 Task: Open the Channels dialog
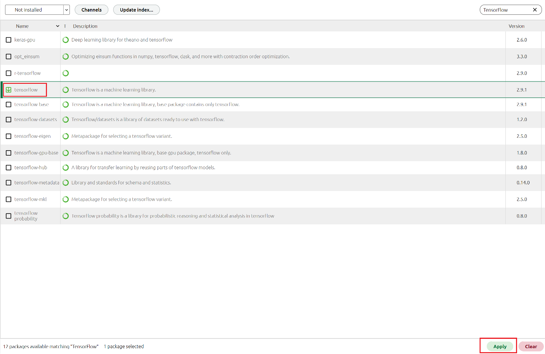coord(92,10)
